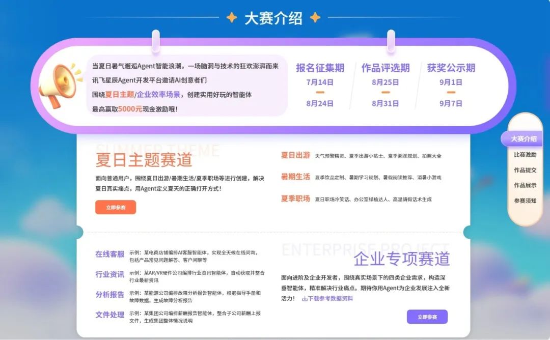The width and height of the screenshot is (550, 340).
Task: Click the 在线客服 category label
Action: pyautogui.click(x=110, y=254)
